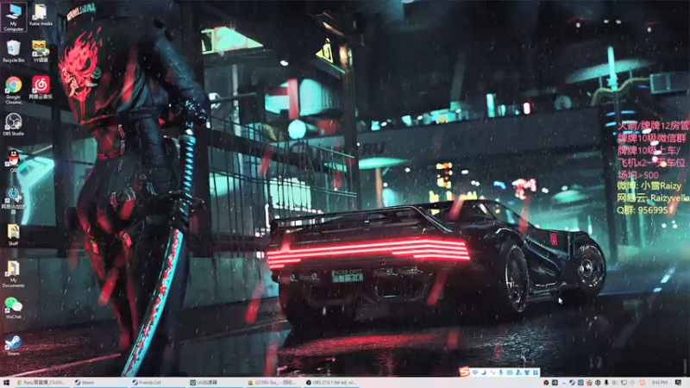Open the taskbar clock showing 8:40 PM
690x388 pixels.
pyautogui.click(x=660, y=383)
